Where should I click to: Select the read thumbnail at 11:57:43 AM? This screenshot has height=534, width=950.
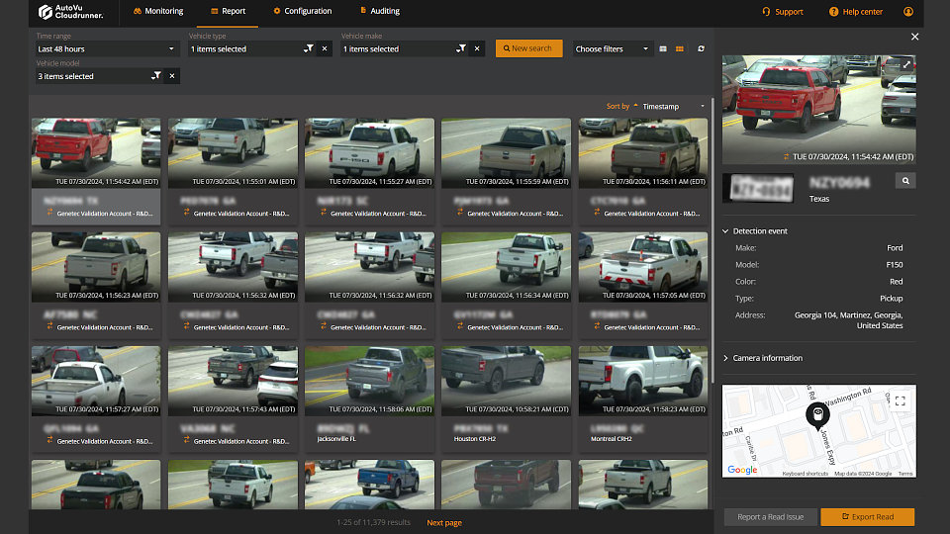(233, 381)
